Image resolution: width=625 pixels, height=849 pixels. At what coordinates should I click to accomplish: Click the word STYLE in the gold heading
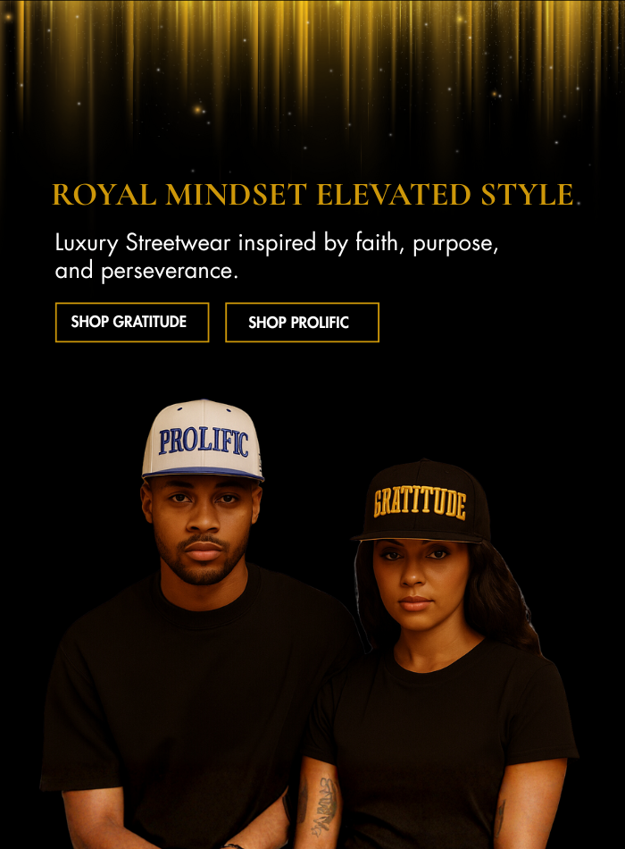(527, 195)
